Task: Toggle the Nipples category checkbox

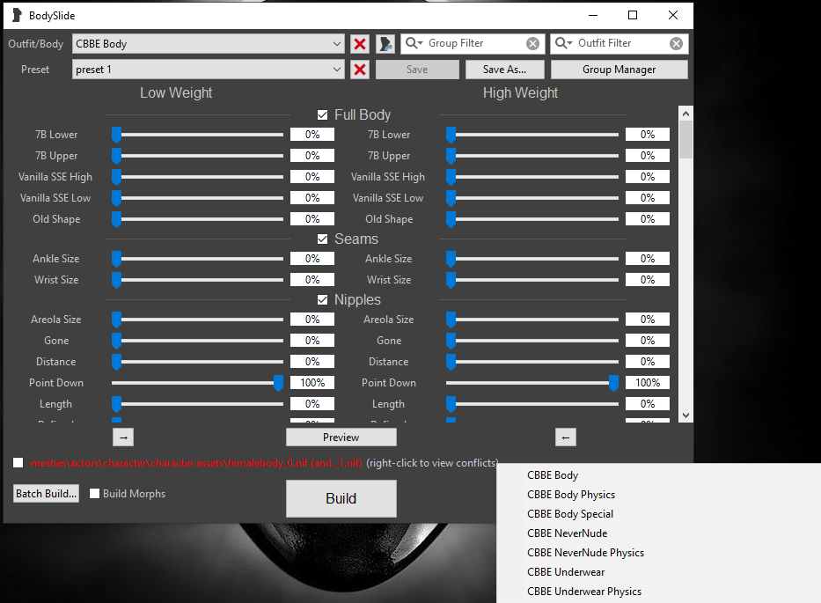Action: click(323, 299)
